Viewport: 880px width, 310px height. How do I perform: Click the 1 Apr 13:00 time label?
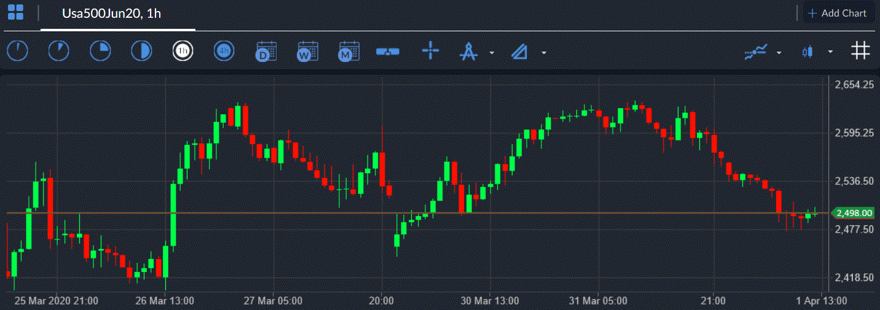[821, 301]
